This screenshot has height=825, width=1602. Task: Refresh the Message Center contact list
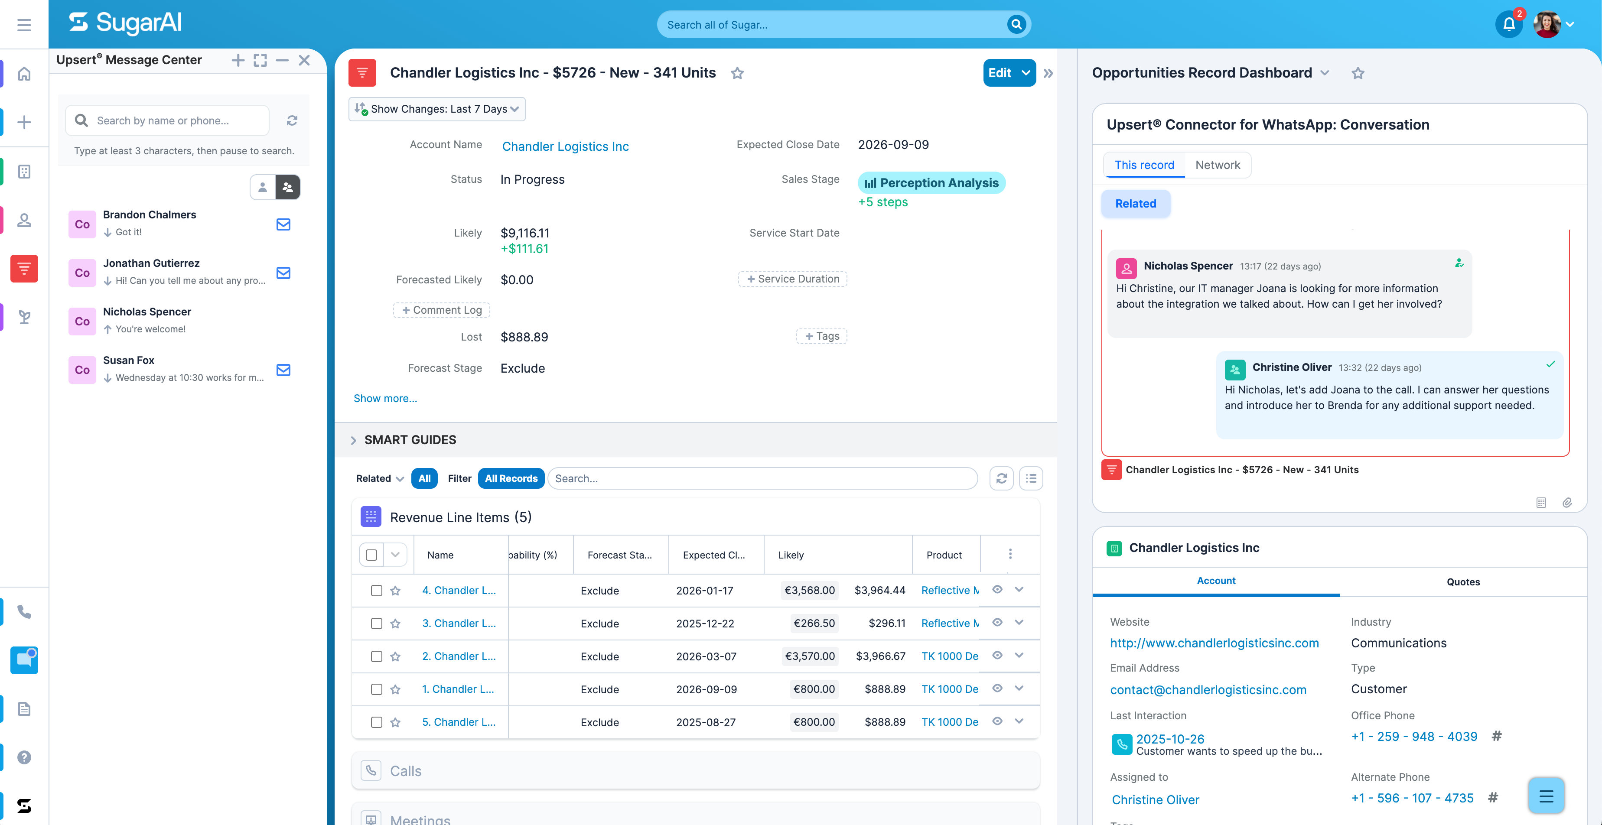coord(292,120)
